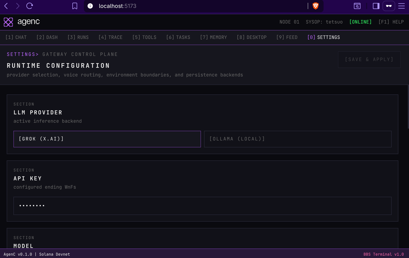The height and width of the screenshot is (258, 409).
Task: Go to the [8] DESKTOP tab
Action: 252,37
